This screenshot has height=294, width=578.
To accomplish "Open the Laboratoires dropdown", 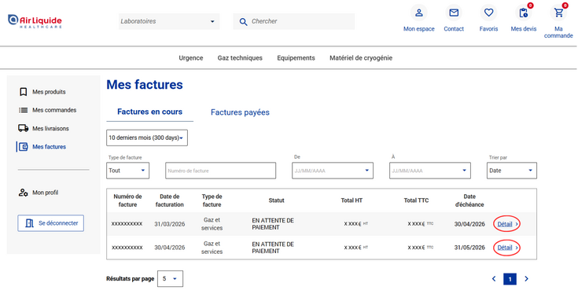I will [x=169, y=21].
